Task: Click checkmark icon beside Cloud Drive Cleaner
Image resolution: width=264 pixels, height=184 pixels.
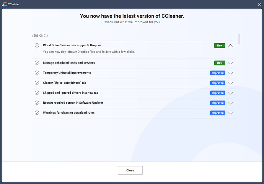Action: [x=37, y=45]
